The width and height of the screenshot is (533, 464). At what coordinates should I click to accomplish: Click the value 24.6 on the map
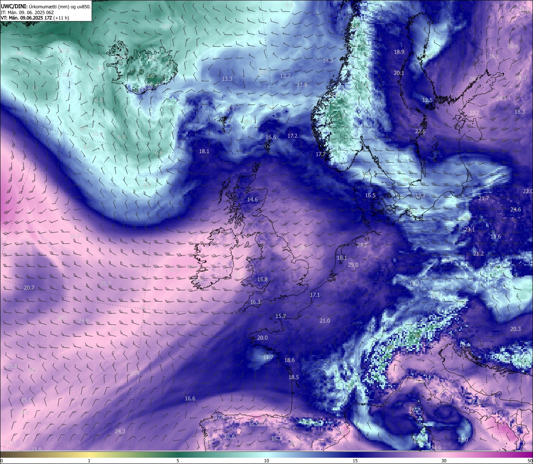(516, 210)
